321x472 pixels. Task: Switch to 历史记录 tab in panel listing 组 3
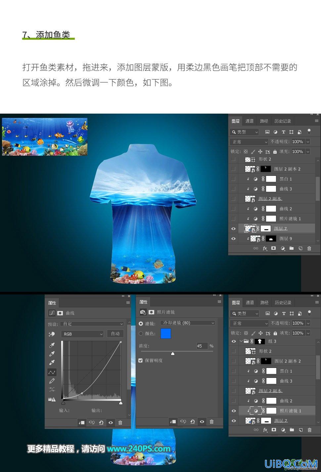[283, 302]
